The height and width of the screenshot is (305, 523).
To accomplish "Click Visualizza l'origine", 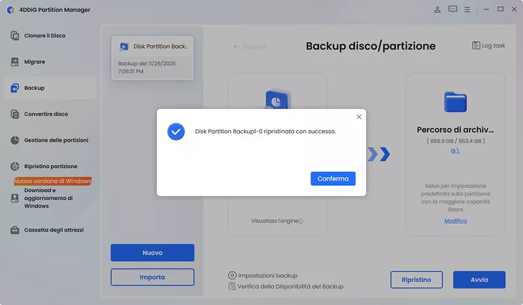I will 274,221.
